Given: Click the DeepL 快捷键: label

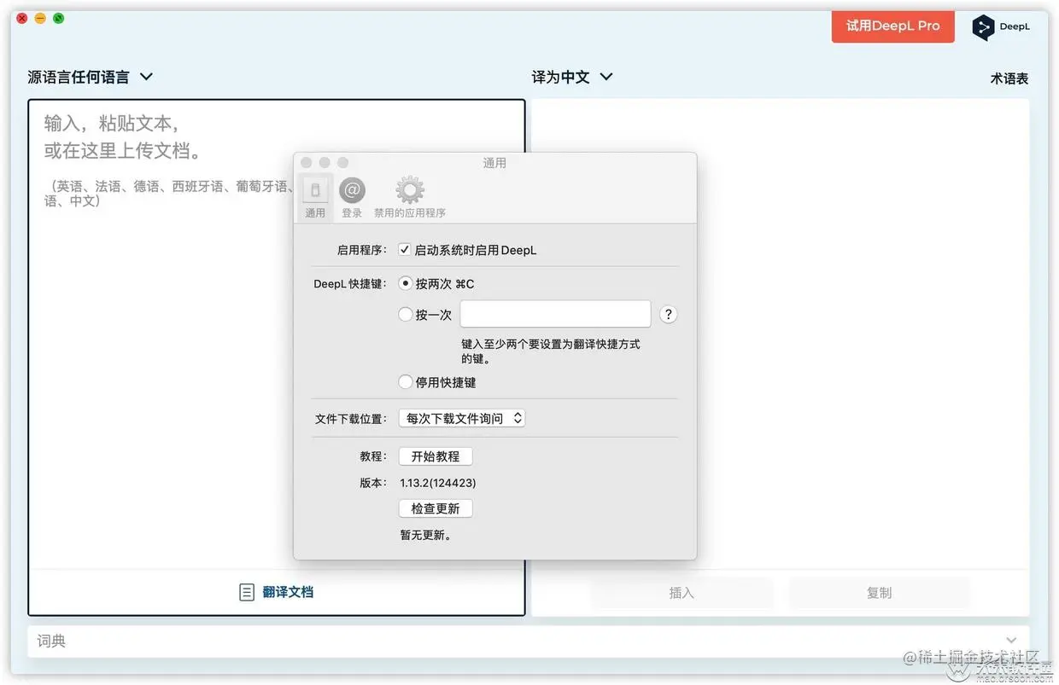Looking at the screenshot, I should click(350, 284).
